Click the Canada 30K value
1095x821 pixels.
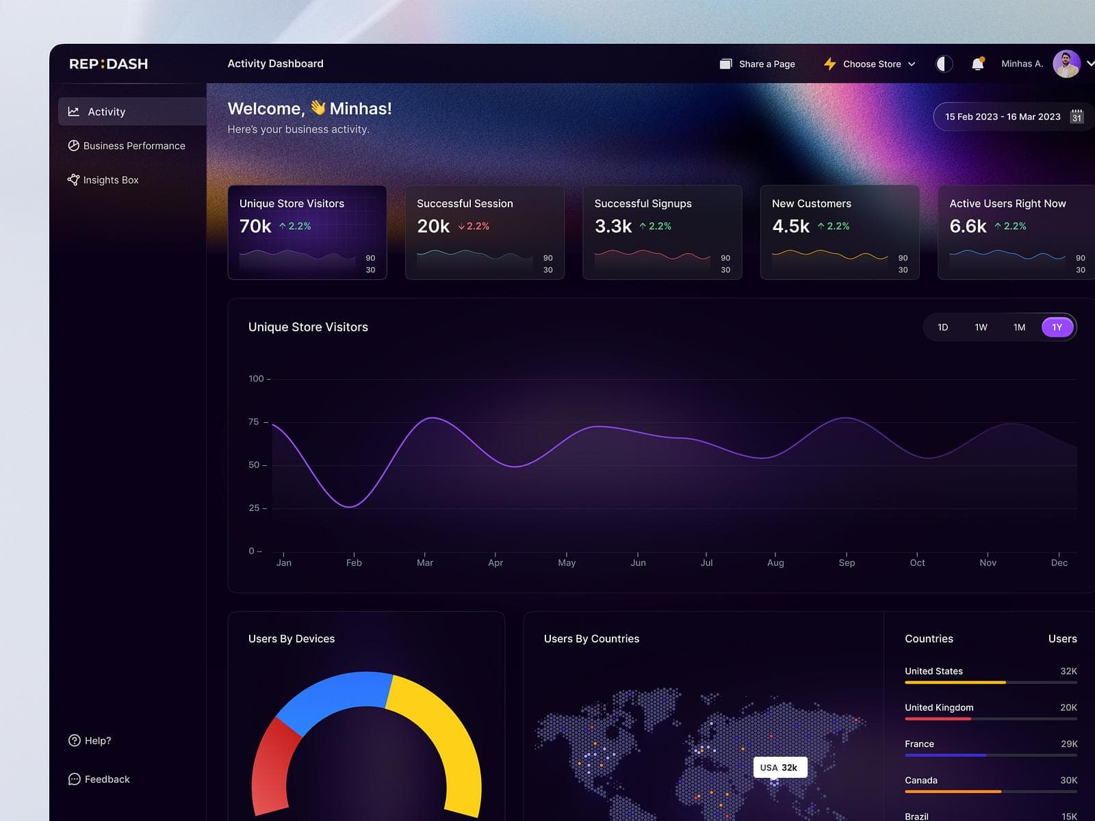coord(1068,780)
